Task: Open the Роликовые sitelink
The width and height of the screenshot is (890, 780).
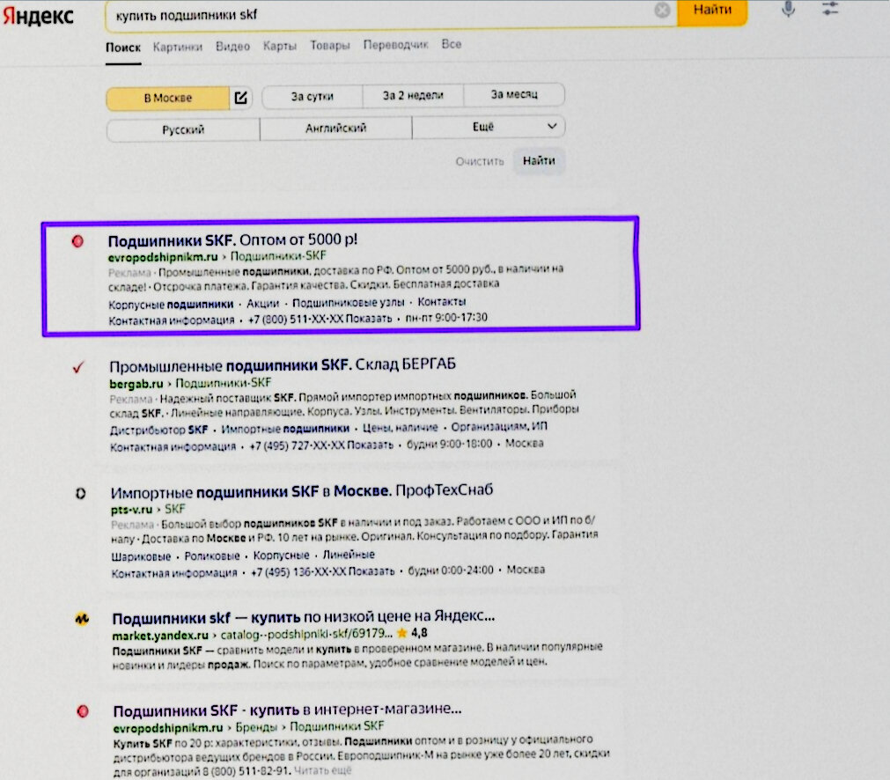Action: coord(212,556)
